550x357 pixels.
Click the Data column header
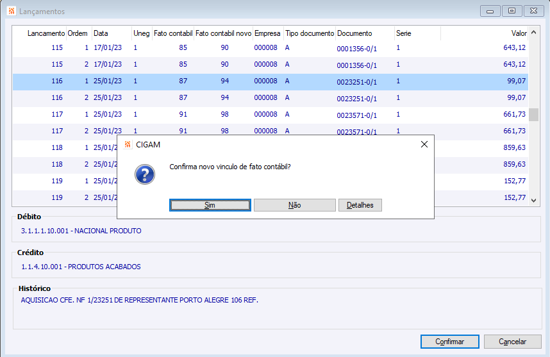(101, 33)
